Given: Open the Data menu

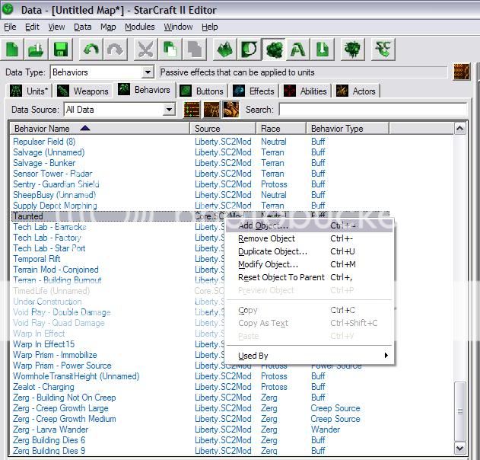Looking at the screenshot, I should pyautogui.click(x=83, y=27).
